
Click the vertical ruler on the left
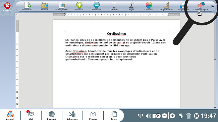click(17, 64)
